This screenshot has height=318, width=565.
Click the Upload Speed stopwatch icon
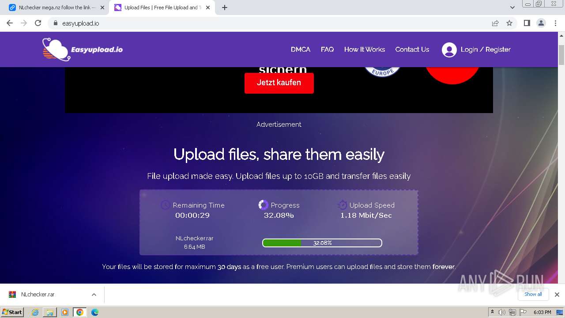[342, 205]
